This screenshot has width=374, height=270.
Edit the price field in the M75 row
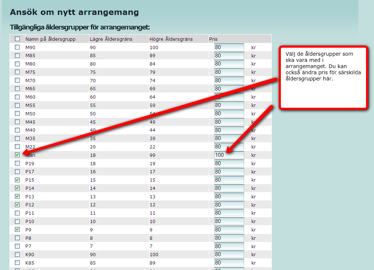(x=229, y=72)
